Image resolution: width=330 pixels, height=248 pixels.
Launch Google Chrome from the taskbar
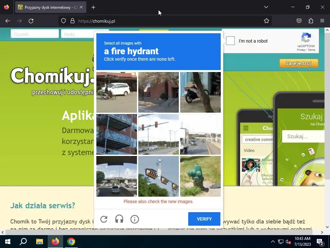click(71, 242)
